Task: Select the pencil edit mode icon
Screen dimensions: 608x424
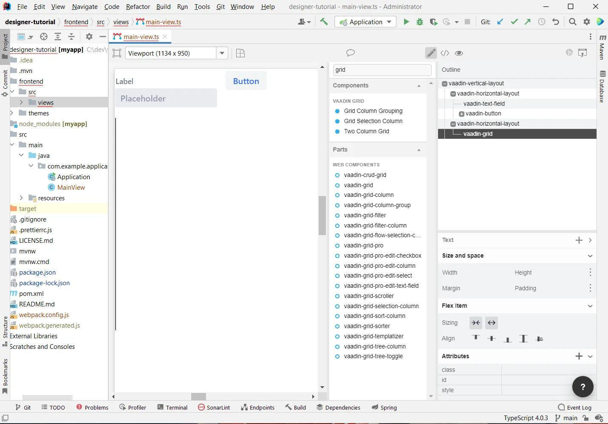Action: pos(431,53)
